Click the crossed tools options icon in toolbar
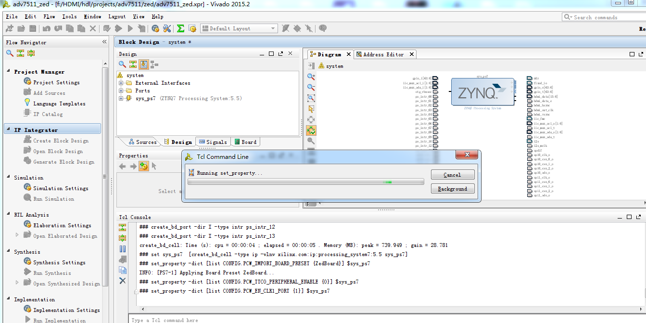Image resolution: width=646 pixels, height=323 pixels. (167, 28)
